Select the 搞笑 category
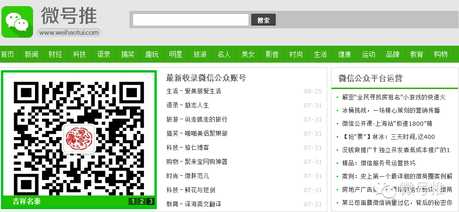Screen dimensions: 459x212 pos(127,54)
